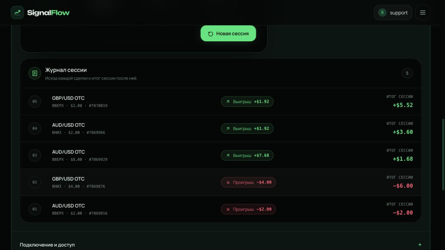Click the Проигрыш −$2.00 badge on trade 01
The width and height of the screenshot is (445, 250).
(x=248, y=209)
